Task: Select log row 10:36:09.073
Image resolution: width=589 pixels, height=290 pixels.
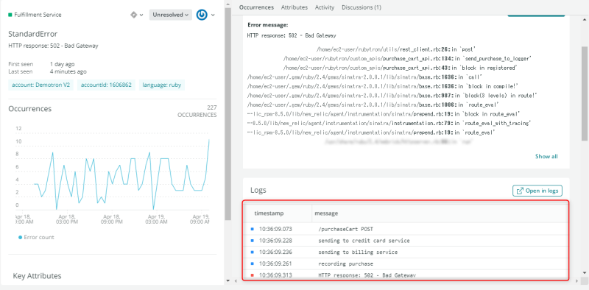Action: click(x=406, y=229)
